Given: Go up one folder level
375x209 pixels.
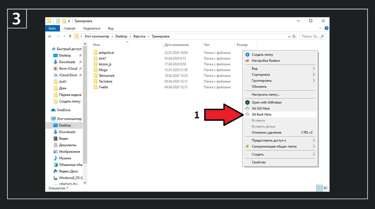Looking at the screenshot, I should 70,36.
